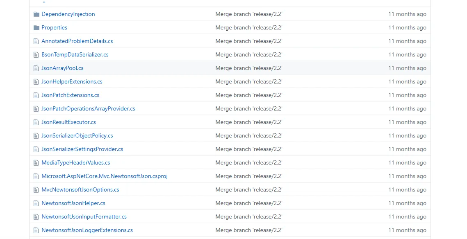Click file icon next to JsonHelperExtensions.cs
Viewport: 467px width, 239px height.
click(36, 82)
